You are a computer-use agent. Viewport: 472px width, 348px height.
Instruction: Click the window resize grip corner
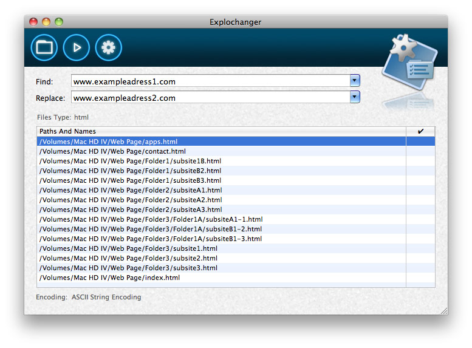click(x=444, y=311)
